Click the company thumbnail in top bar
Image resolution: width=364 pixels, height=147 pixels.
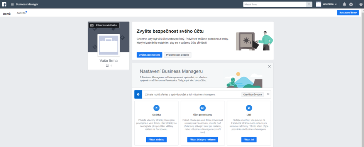pyautogui.click(x=318, y=4)
